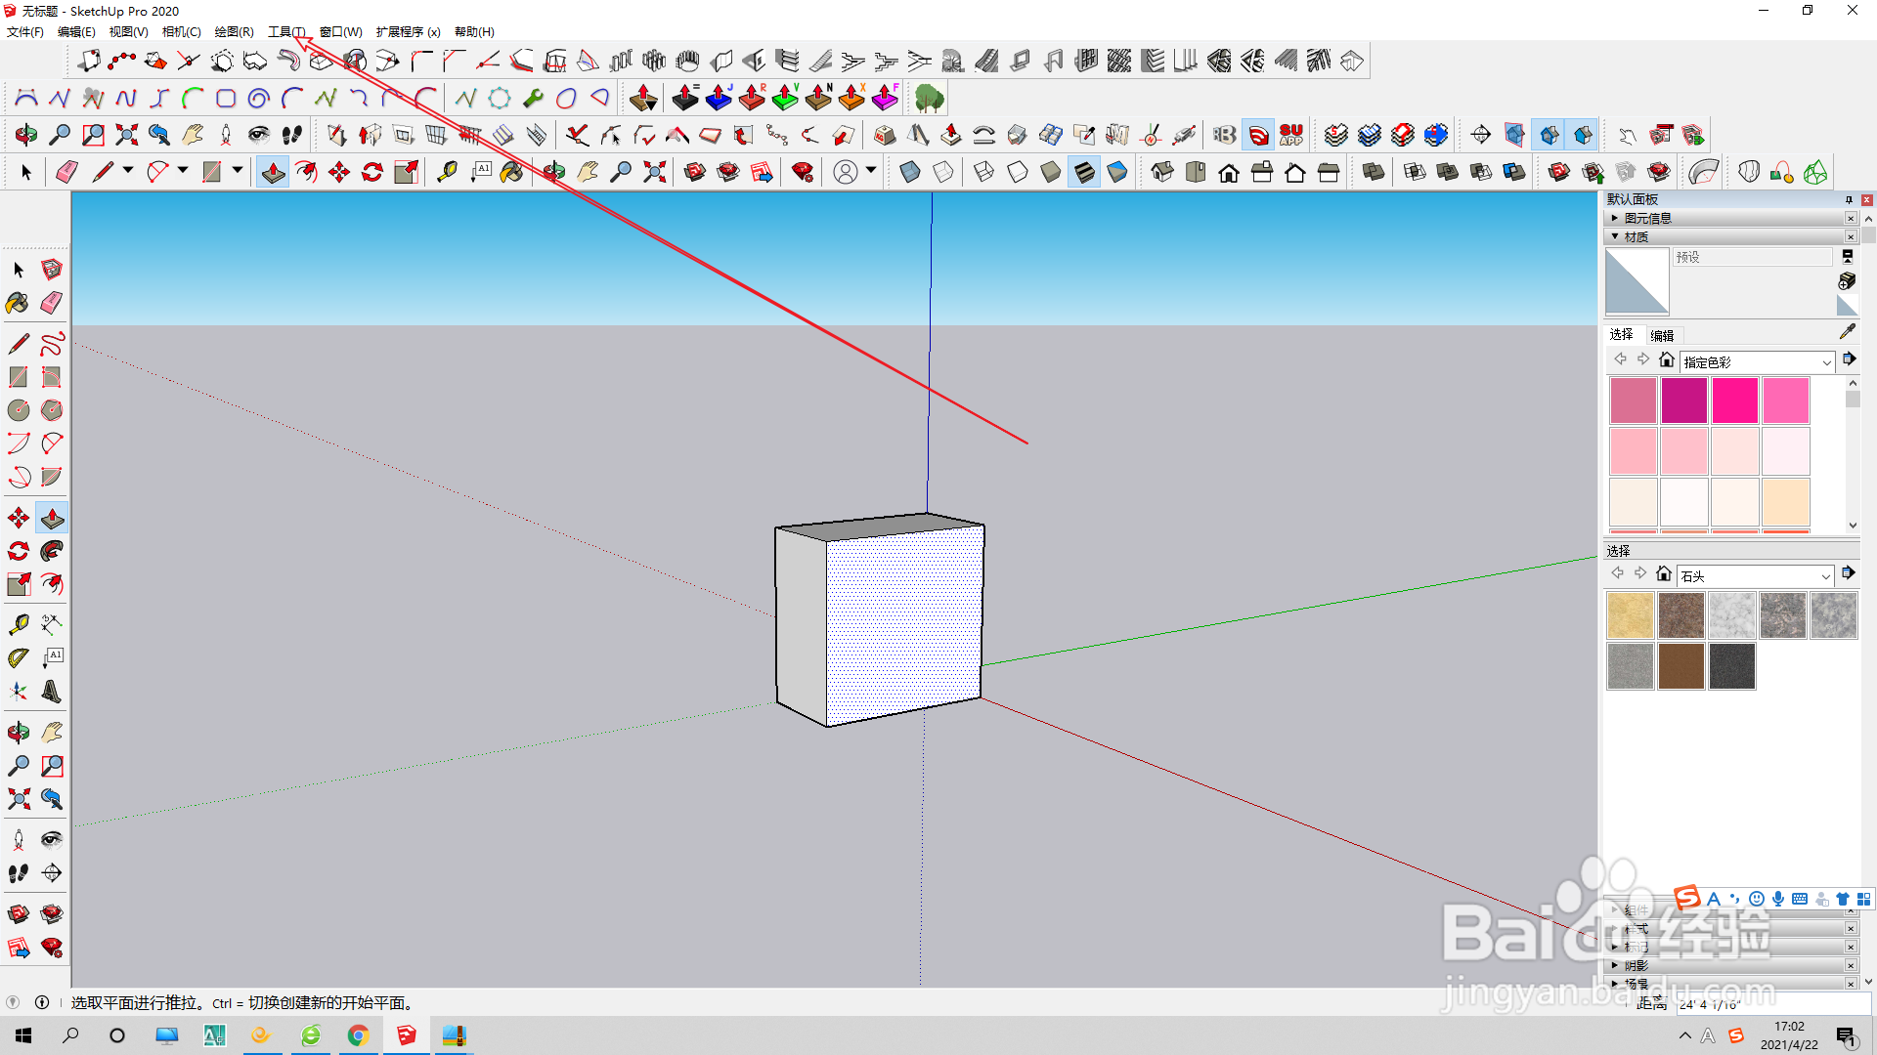The height and width of the screenshot is (1055, 1877).
Task: Switch to the 编辑 materials tab
Action: pyautogui.click(x=1662, y=335)
